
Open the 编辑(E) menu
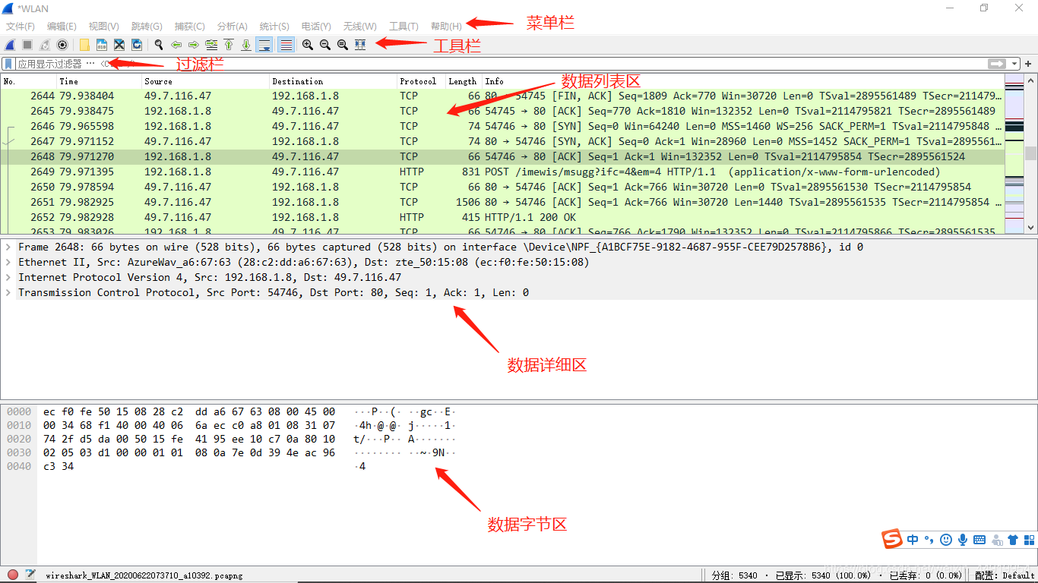coord(62,27)
